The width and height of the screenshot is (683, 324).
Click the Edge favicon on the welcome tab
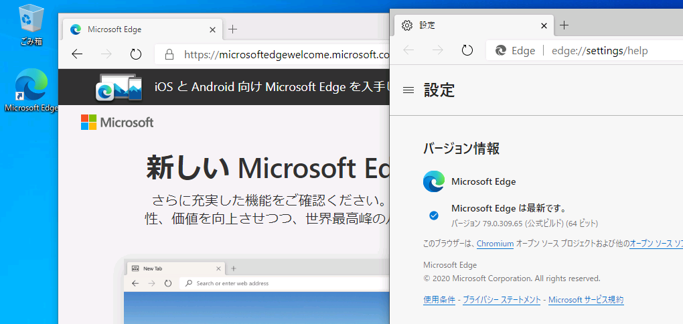76,29
